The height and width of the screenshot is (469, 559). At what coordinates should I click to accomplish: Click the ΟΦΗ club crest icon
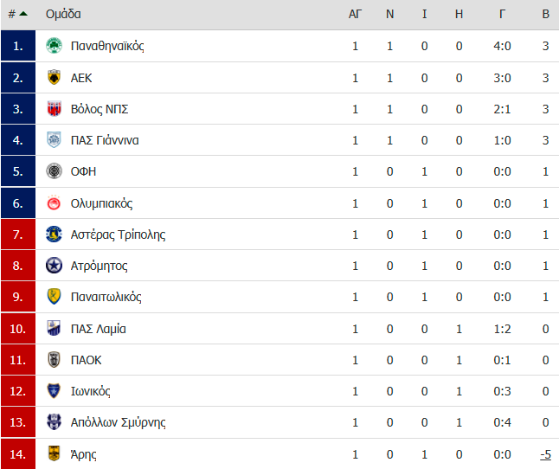tap(54, 171)
